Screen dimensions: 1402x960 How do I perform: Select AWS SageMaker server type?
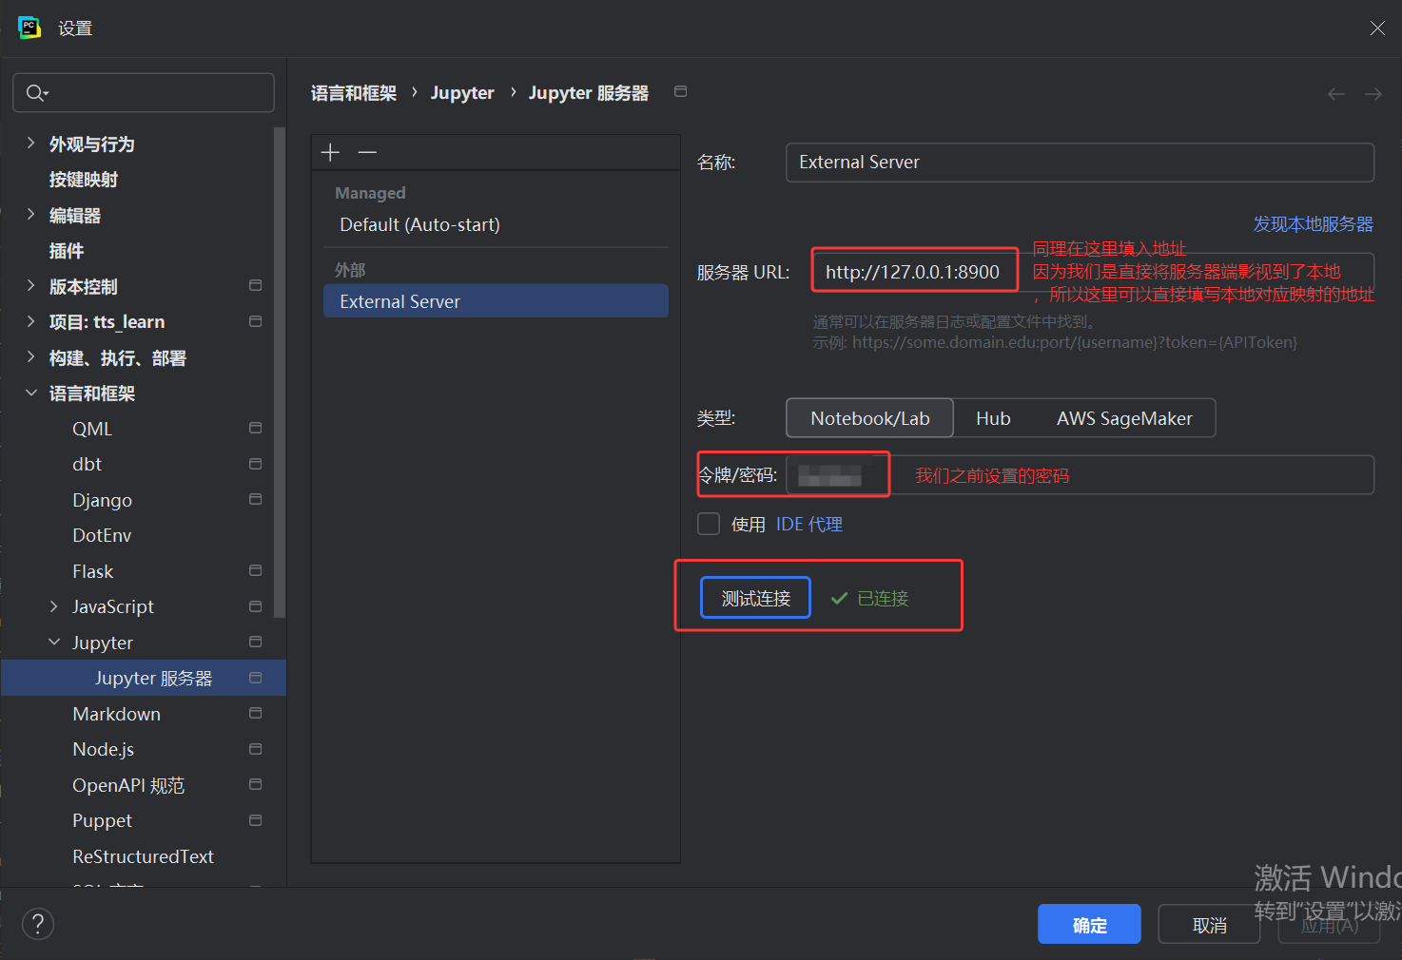[1124, 418]
